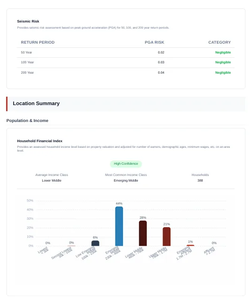The height and width of the screenshot is (305, 251).
Task: Click the High Confidence badge
Action: tap(126, 164)
